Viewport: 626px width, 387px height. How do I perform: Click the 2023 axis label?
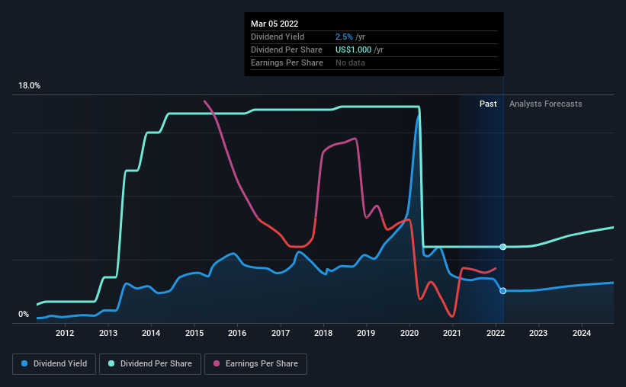[538, 333]
